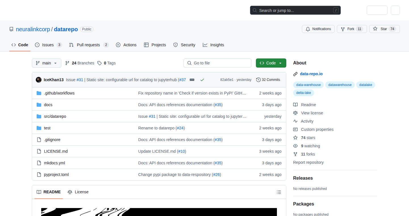The height and width of the screenshot is (216, 409).
Task: Expand the green Code dropdown button
Action: [271, 63]
